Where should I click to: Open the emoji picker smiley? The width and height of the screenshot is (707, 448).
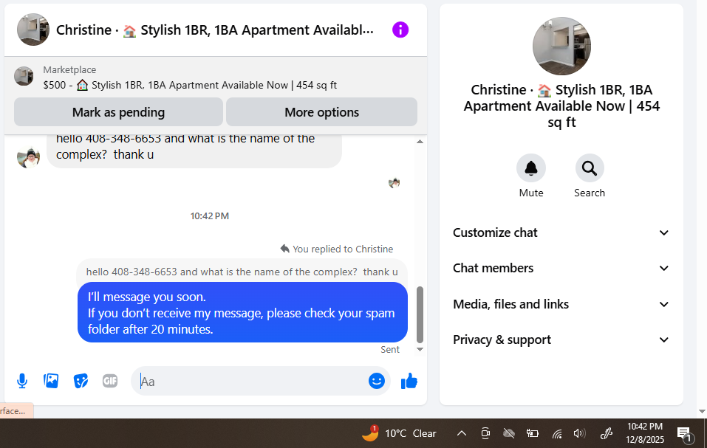click(377, 381)
